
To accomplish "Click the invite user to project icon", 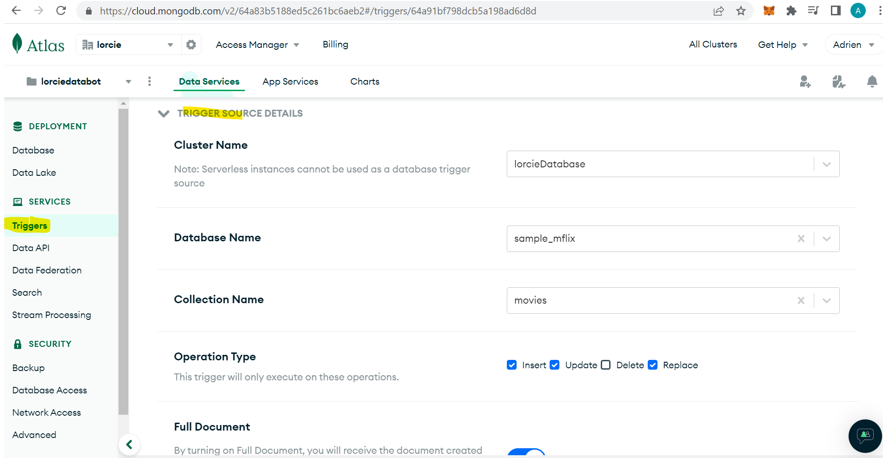I will click(805, 82).
